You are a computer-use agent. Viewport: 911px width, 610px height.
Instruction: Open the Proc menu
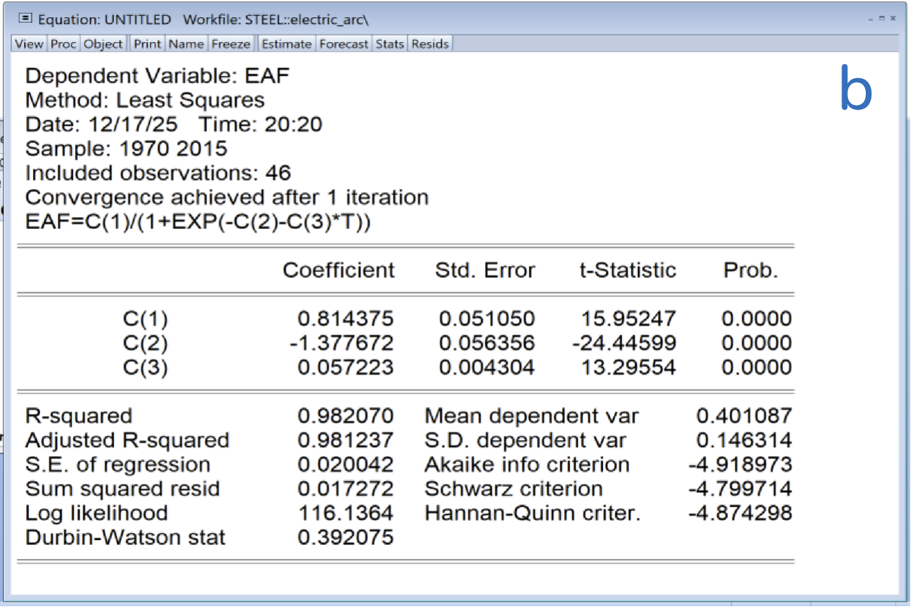click(63, 44)
